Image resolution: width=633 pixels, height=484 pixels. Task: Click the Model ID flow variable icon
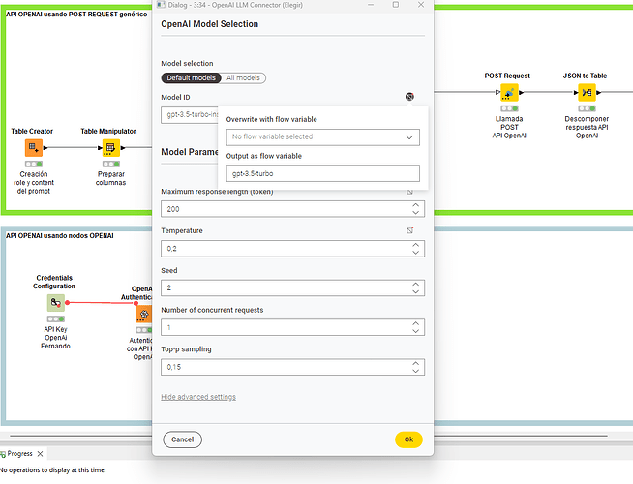click(409, 97)
